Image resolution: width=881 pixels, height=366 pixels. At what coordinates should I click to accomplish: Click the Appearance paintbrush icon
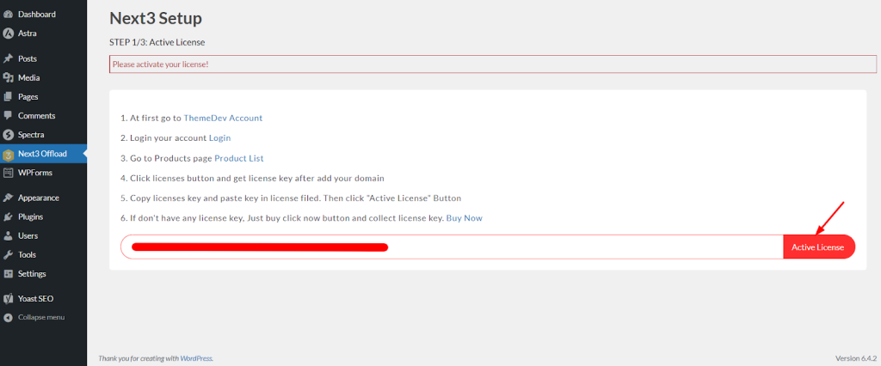pyautogui.click(x=8, y=198)
